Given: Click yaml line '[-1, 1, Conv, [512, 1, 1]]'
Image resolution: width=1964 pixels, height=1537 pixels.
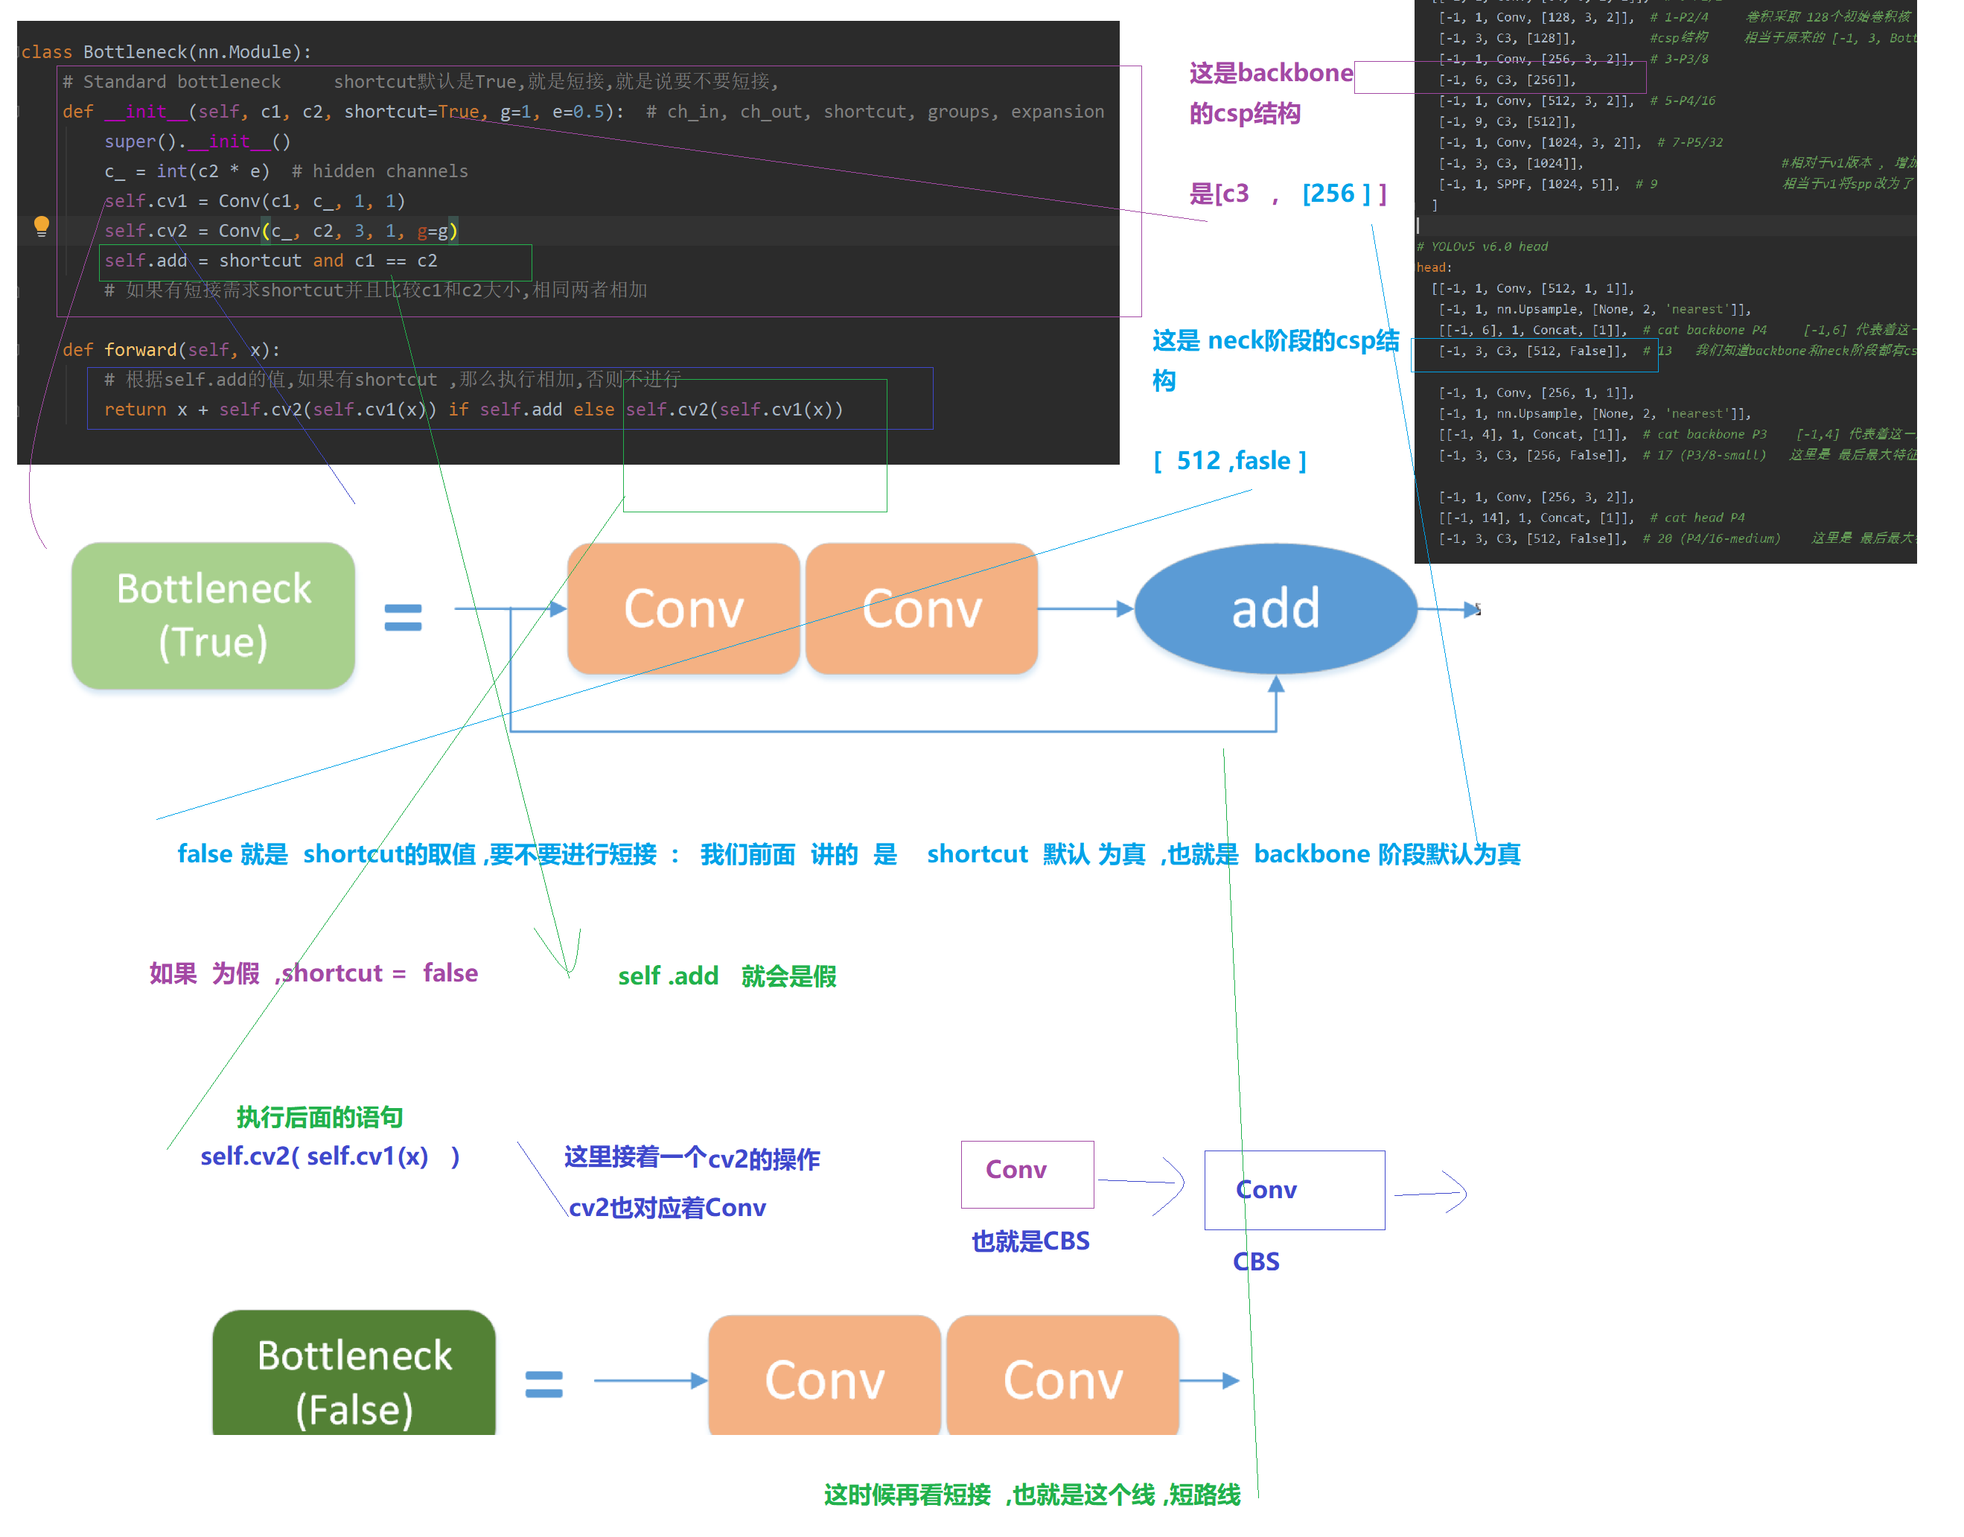Looking at the screenshot, I should pyautogui.click(x=1533, y=288).
